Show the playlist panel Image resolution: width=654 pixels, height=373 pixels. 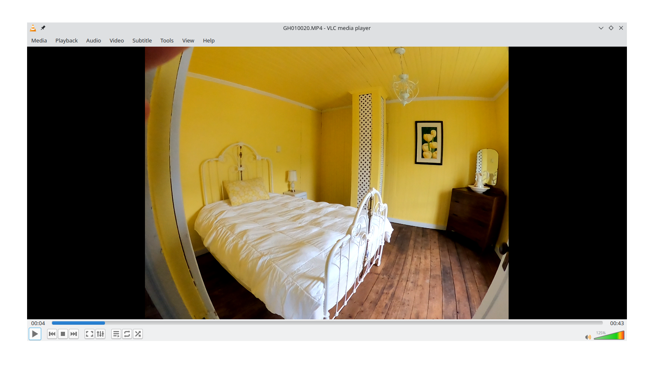116,334
